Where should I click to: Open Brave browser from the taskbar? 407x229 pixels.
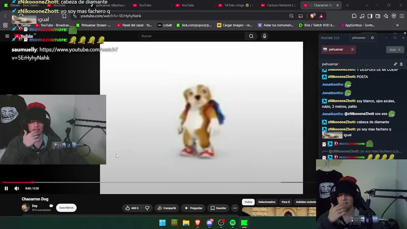point(198,223)
